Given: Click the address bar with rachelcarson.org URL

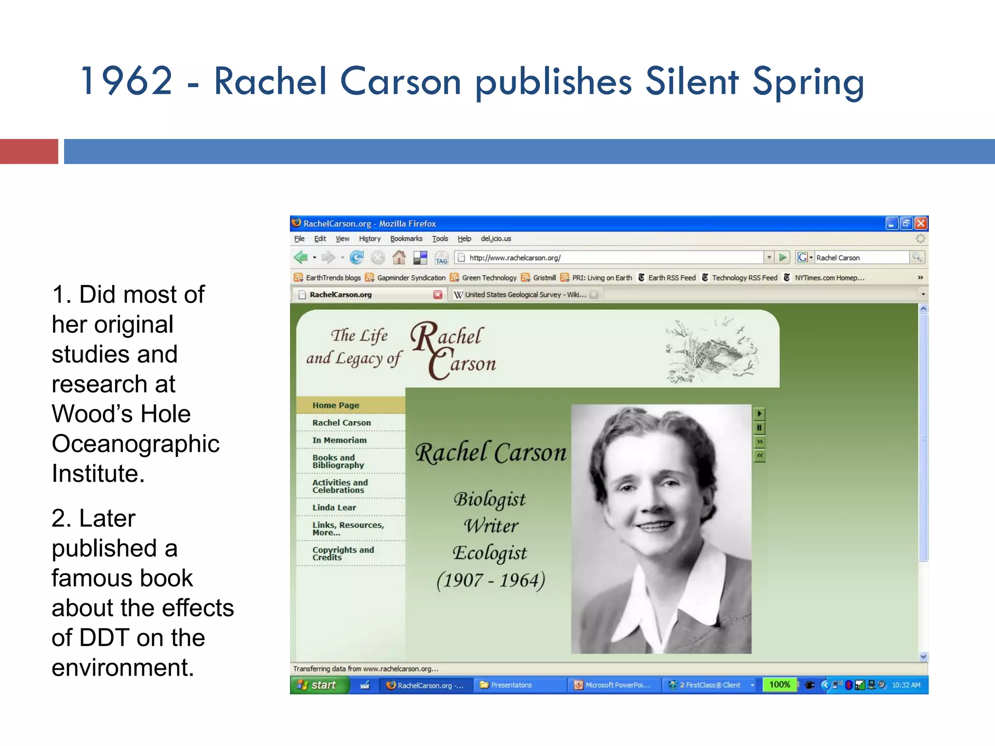Looking at the screenshot, I should [x=609, y=257].
